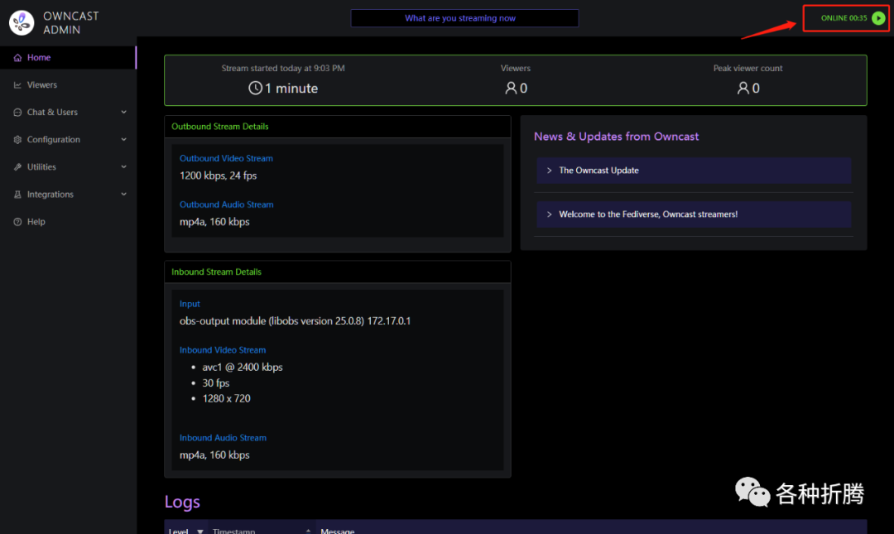The width and height of the screenshot is (894, 534).
Task: Expand the Configuration chevron
Action: coord(123,140)
